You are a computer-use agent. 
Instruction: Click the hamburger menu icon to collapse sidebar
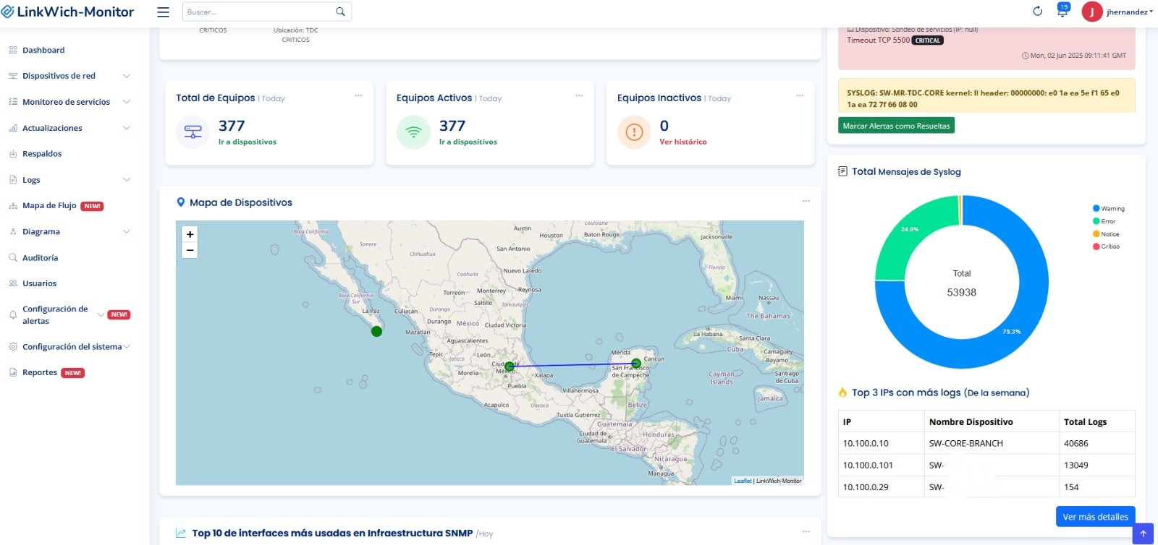pos(163,12)
